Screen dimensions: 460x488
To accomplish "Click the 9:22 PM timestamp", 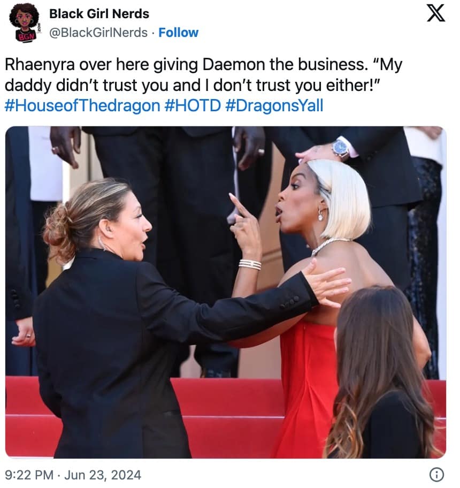I will click(29, 475).
